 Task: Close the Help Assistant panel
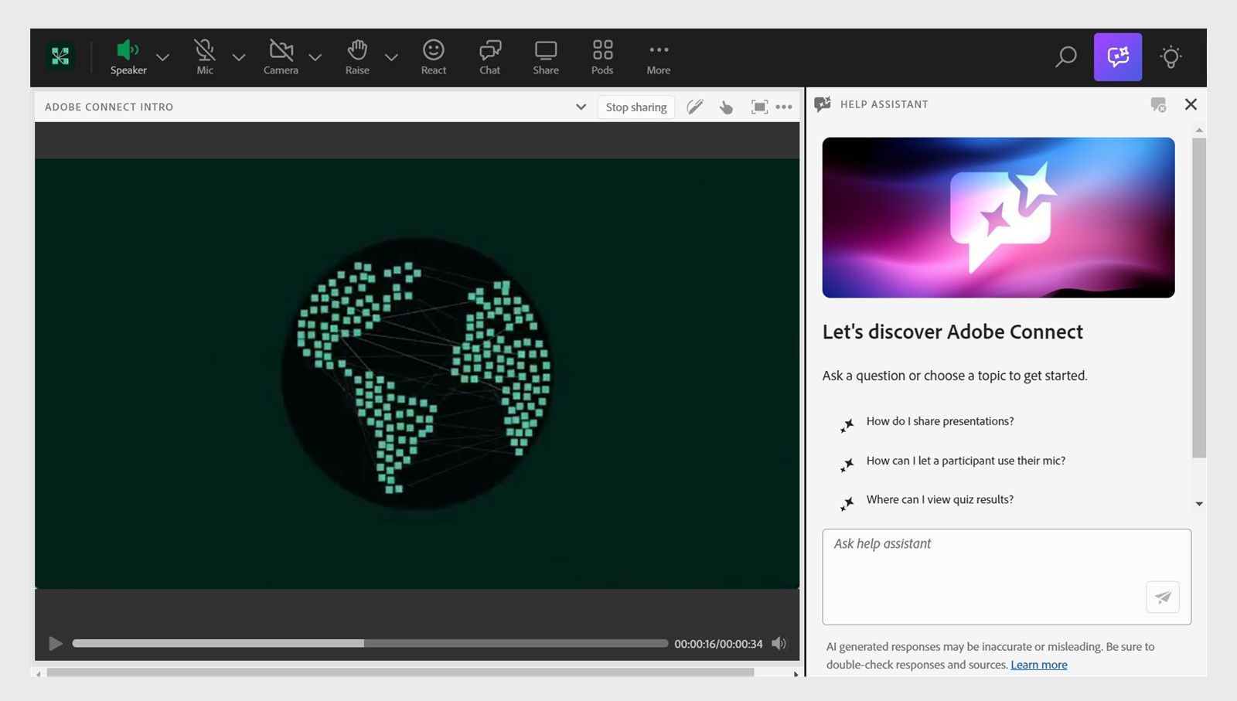[x=1191, y=104]
